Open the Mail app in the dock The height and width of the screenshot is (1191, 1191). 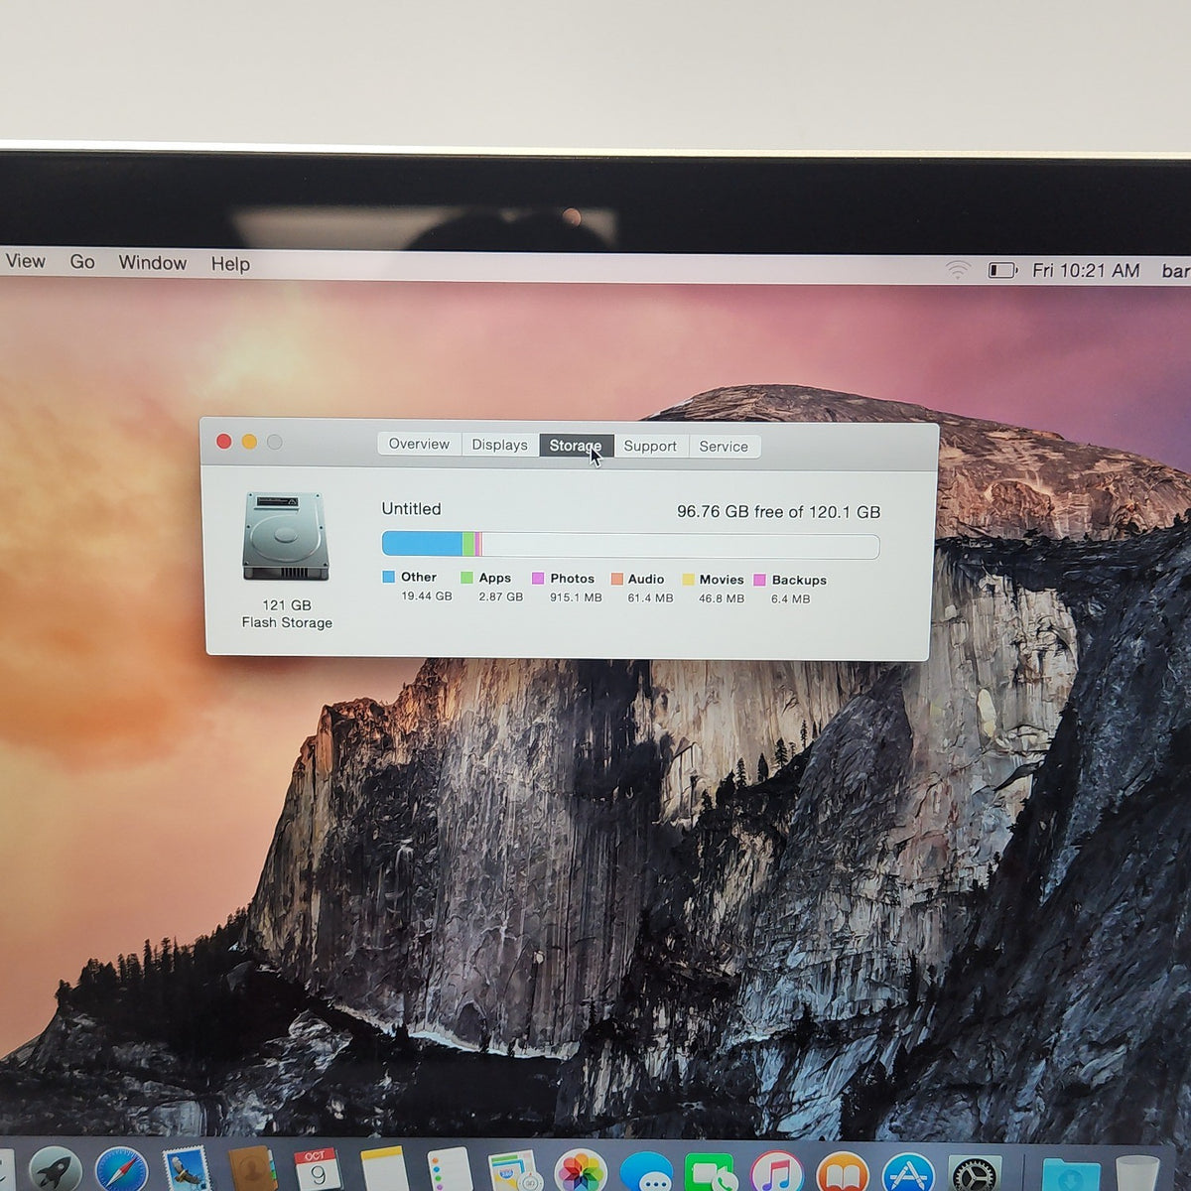(187, 1171)
